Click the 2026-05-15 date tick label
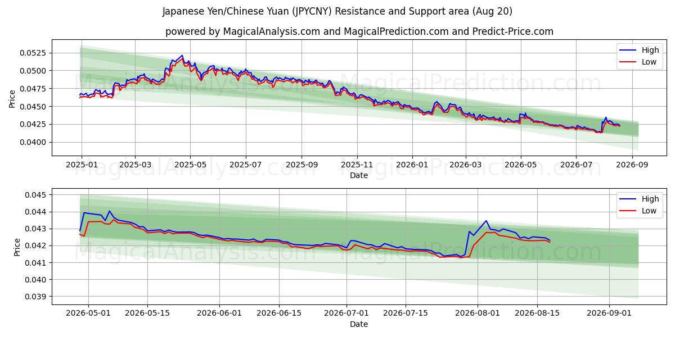Screen dimensions: 675x337 [147, 313]
